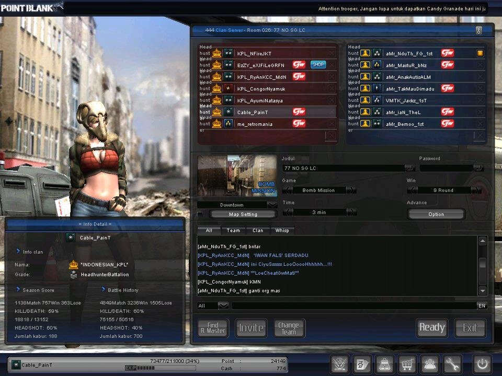Click the power exit icon
The height and width of the screenshot is (376, 502).
(x=483, y=364)
